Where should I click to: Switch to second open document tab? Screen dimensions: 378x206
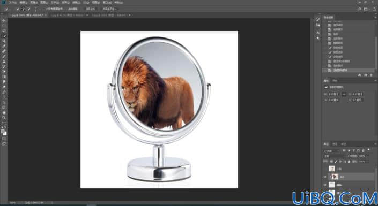click(69, 15)
